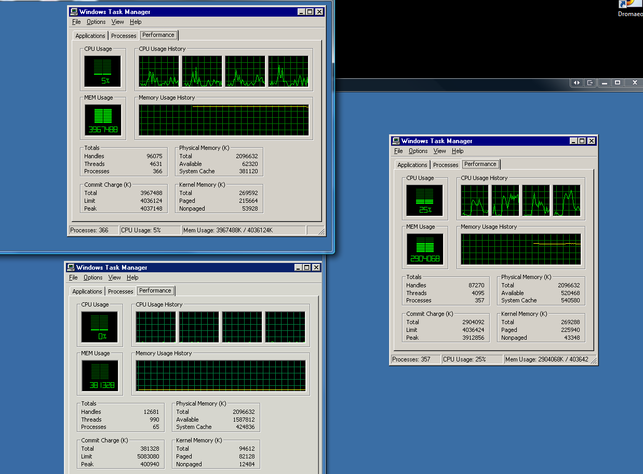Click Memory Usage History graph in 366-process Task Manager
The width and height of the screenshot is (643, 474).
[x=224, y=120]
